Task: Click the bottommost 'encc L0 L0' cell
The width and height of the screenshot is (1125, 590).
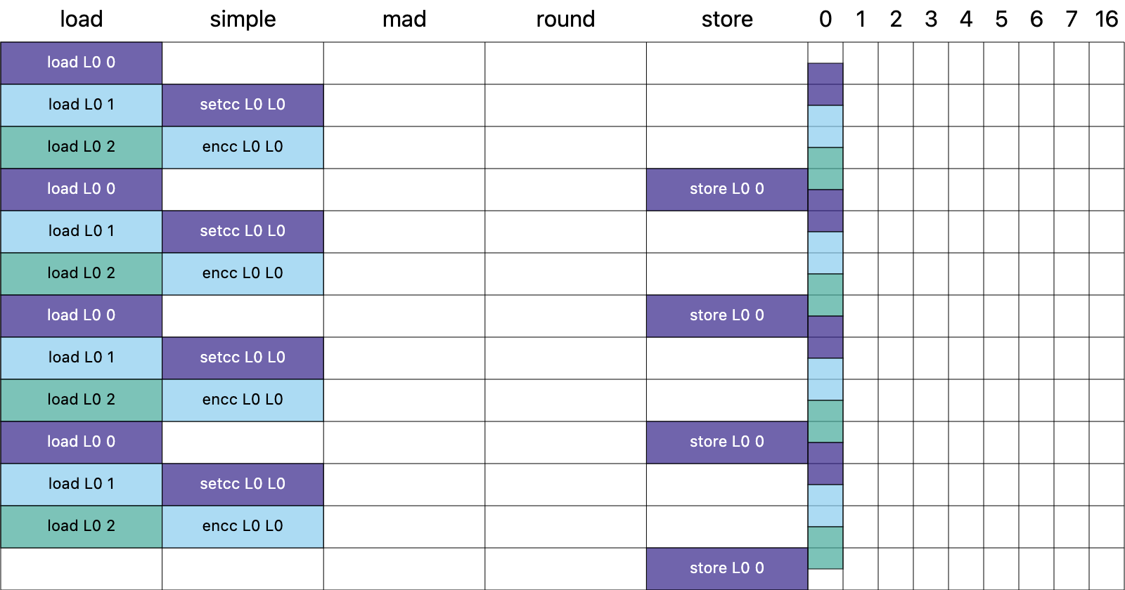Action: tap(243, 526)
